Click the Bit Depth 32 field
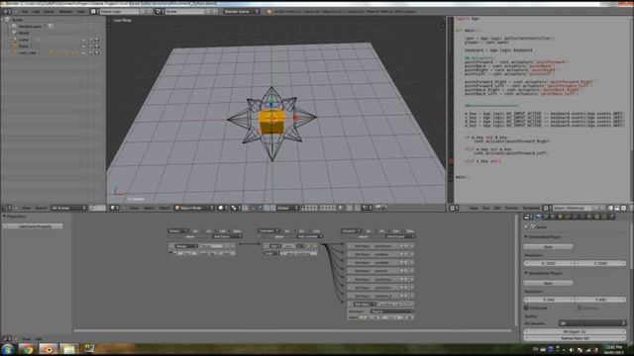Image resolution: width=634 pixels, height=356 pixels. tap(575, 332)
